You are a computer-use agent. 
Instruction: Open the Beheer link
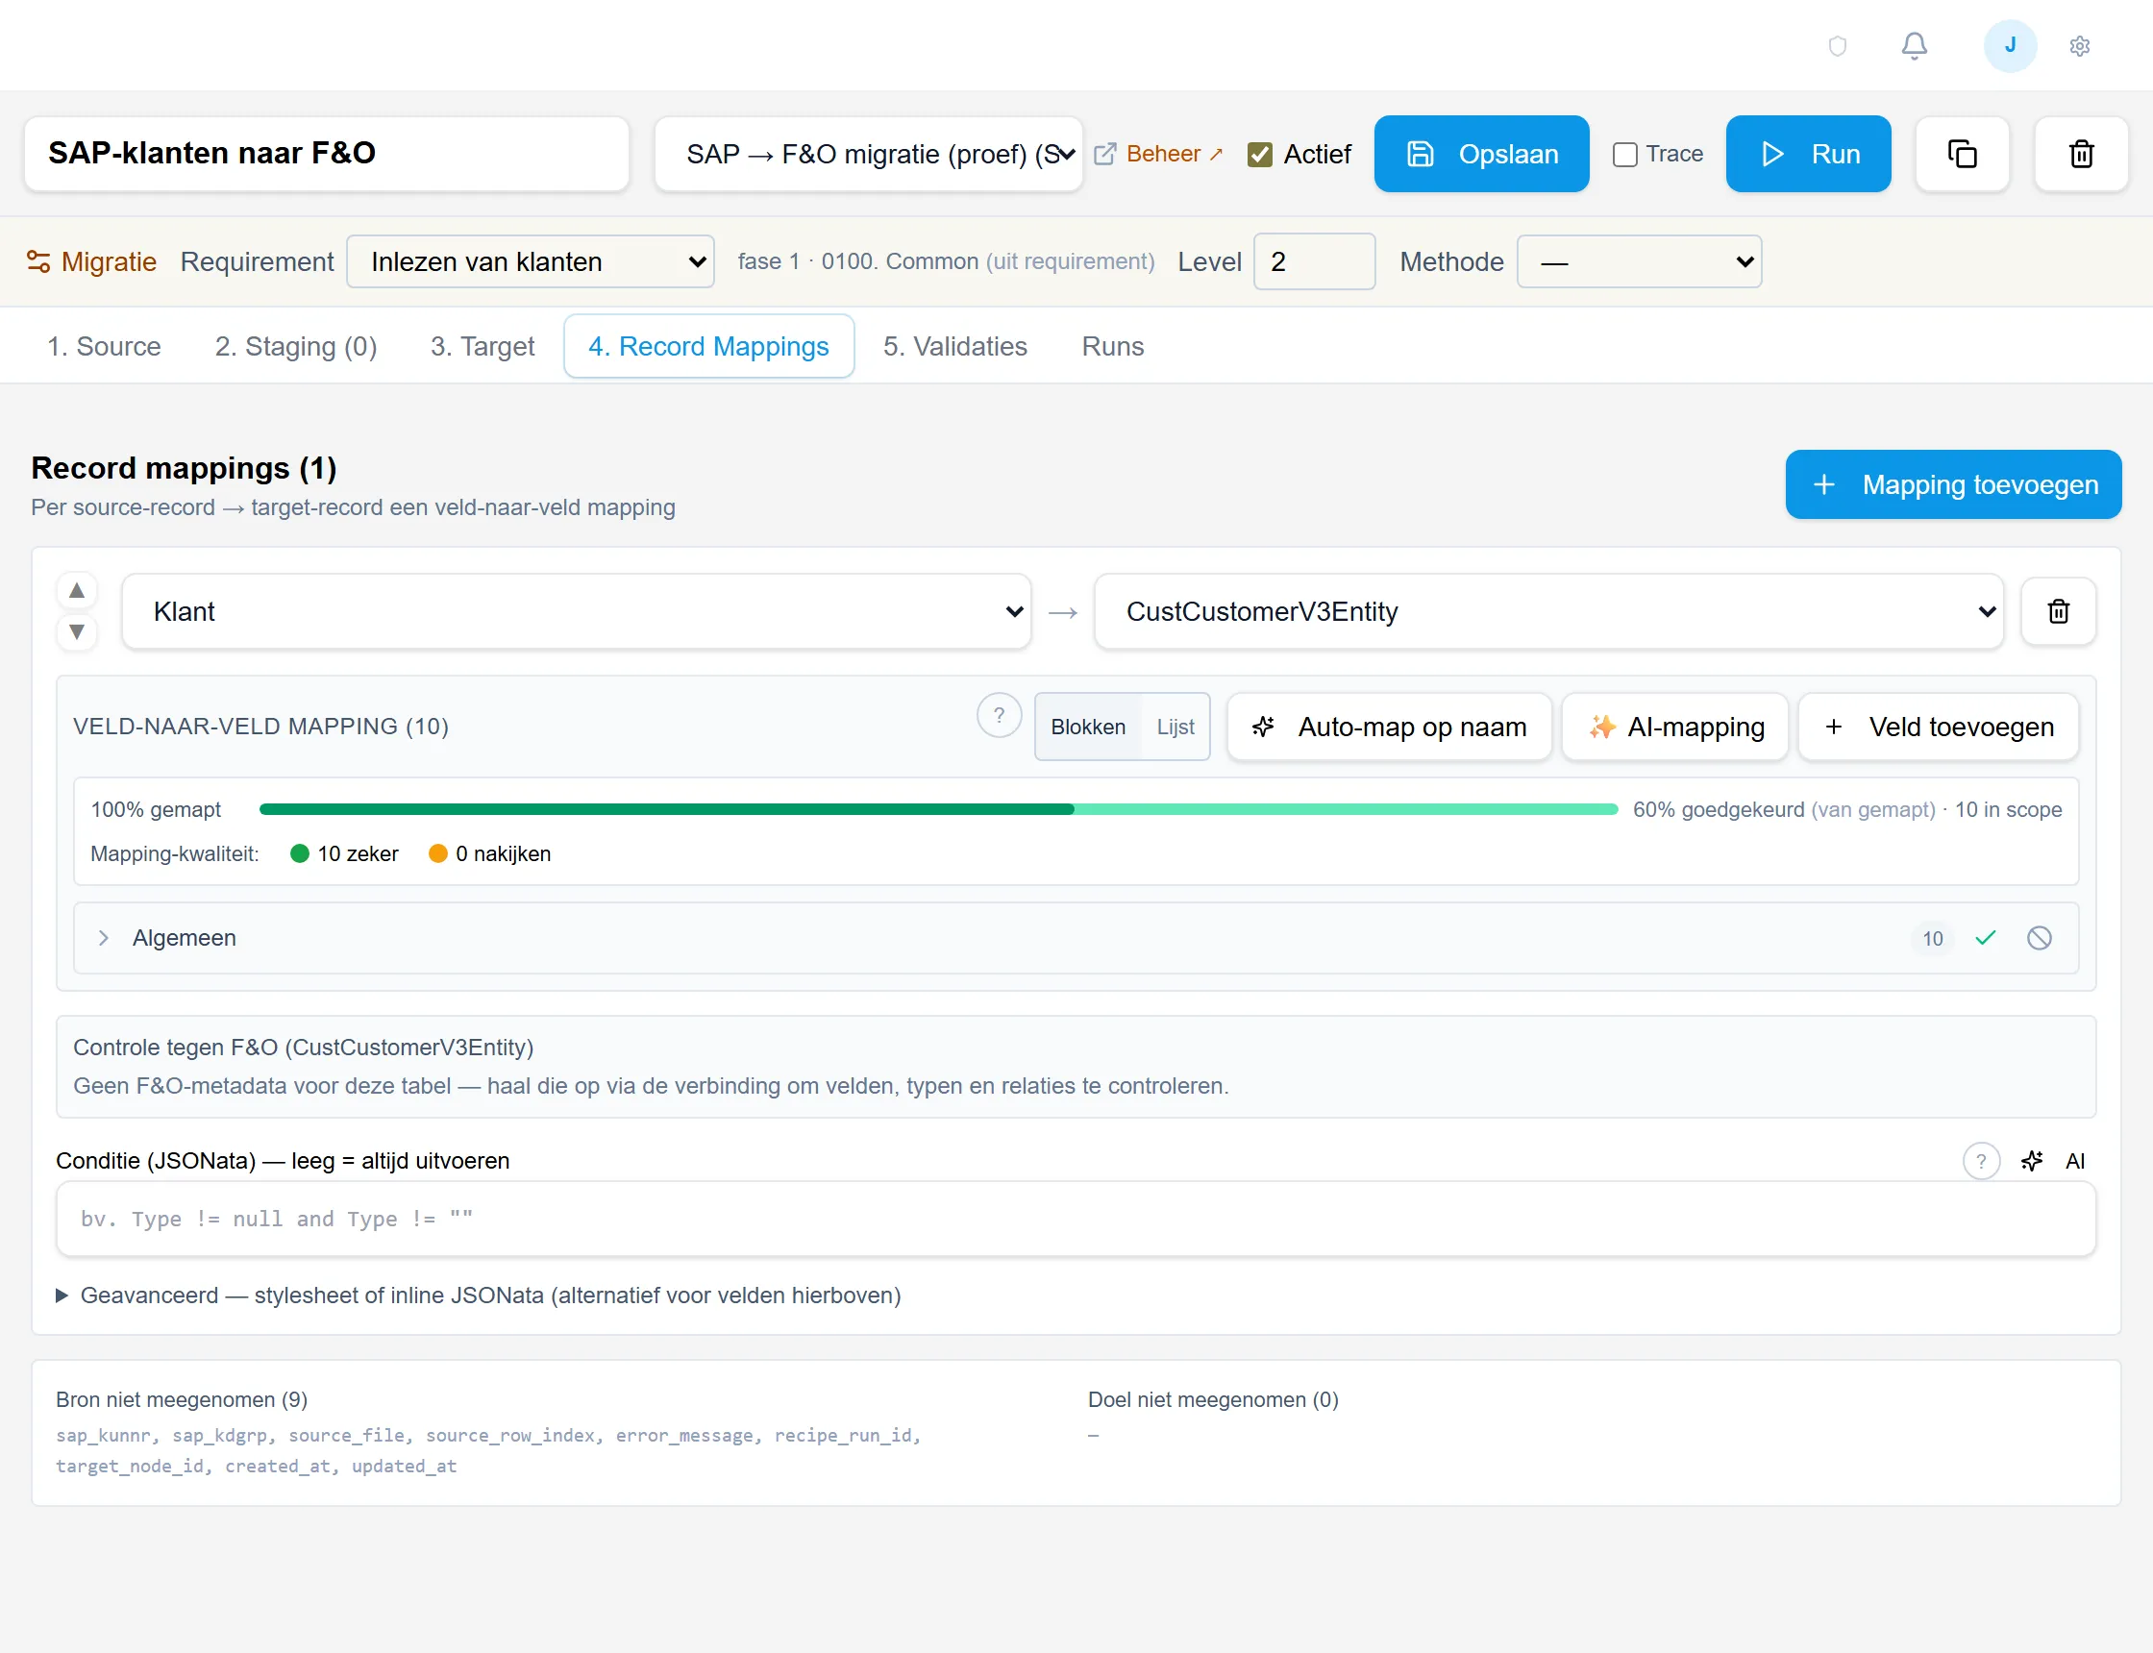point(1158,154)
